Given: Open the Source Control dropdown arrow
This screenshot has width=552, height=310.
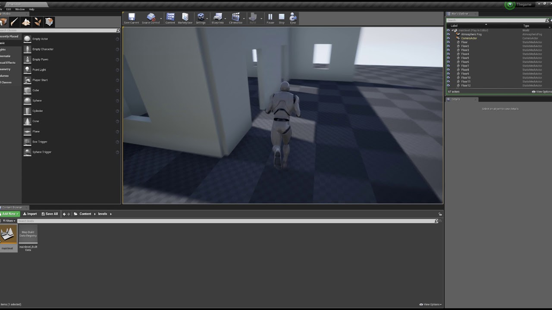Looking at the screenshot, I should [x=161, y=19].
